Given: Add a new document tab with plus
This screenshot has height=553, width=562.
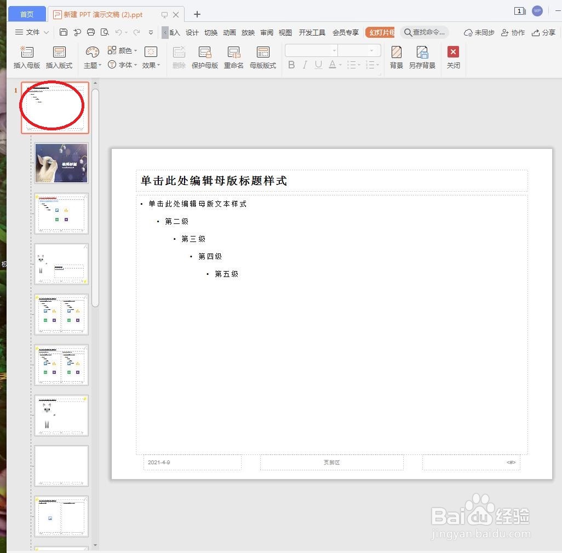Looking at the screenshot, I should click(197, 14).
